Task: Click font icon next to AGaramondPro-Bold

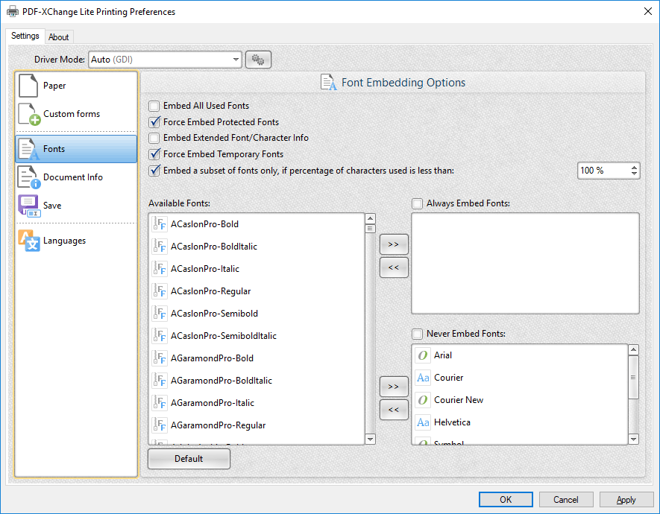Action: [160, 358]
